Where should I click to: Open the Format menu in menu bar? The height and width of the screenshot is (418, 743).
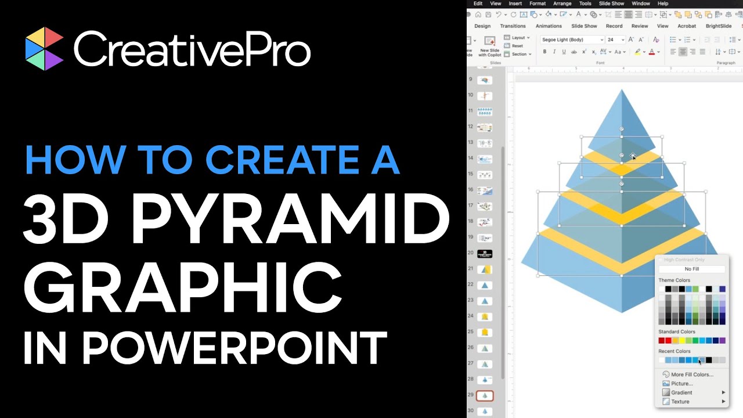click(538, 3)
